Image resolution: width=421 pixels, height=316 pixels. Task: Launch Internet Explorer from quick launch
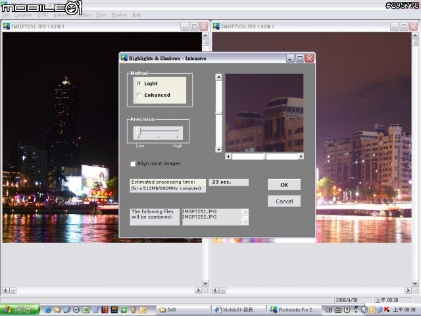[48, 310]
